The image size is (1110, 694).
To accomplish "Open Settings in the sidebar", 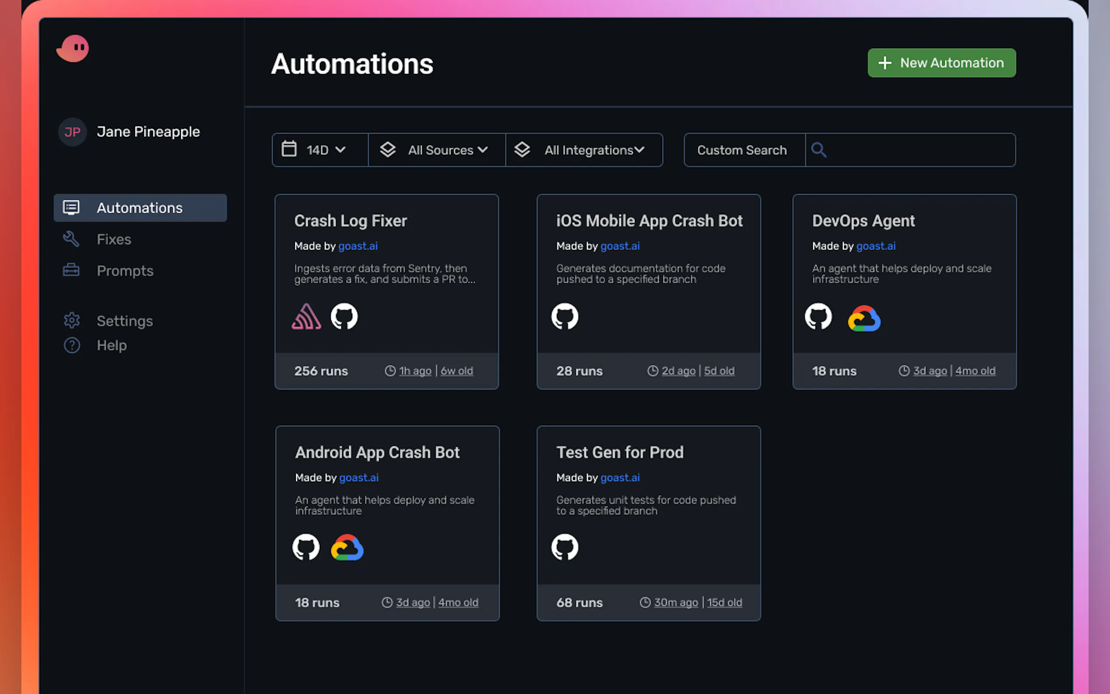I will tap(125, 321).
